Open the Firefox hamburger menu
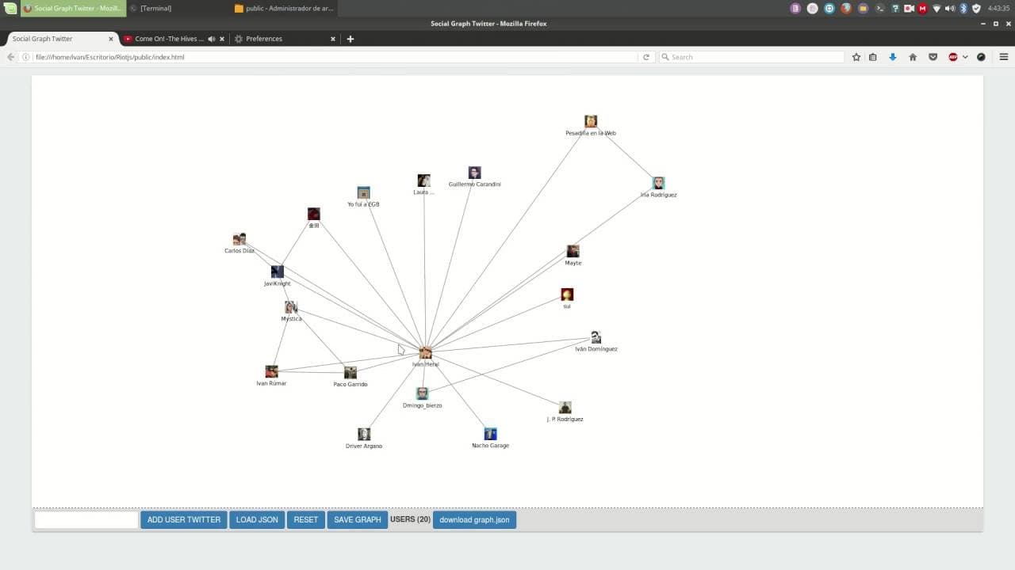1015x570 pixels. 1003,57
